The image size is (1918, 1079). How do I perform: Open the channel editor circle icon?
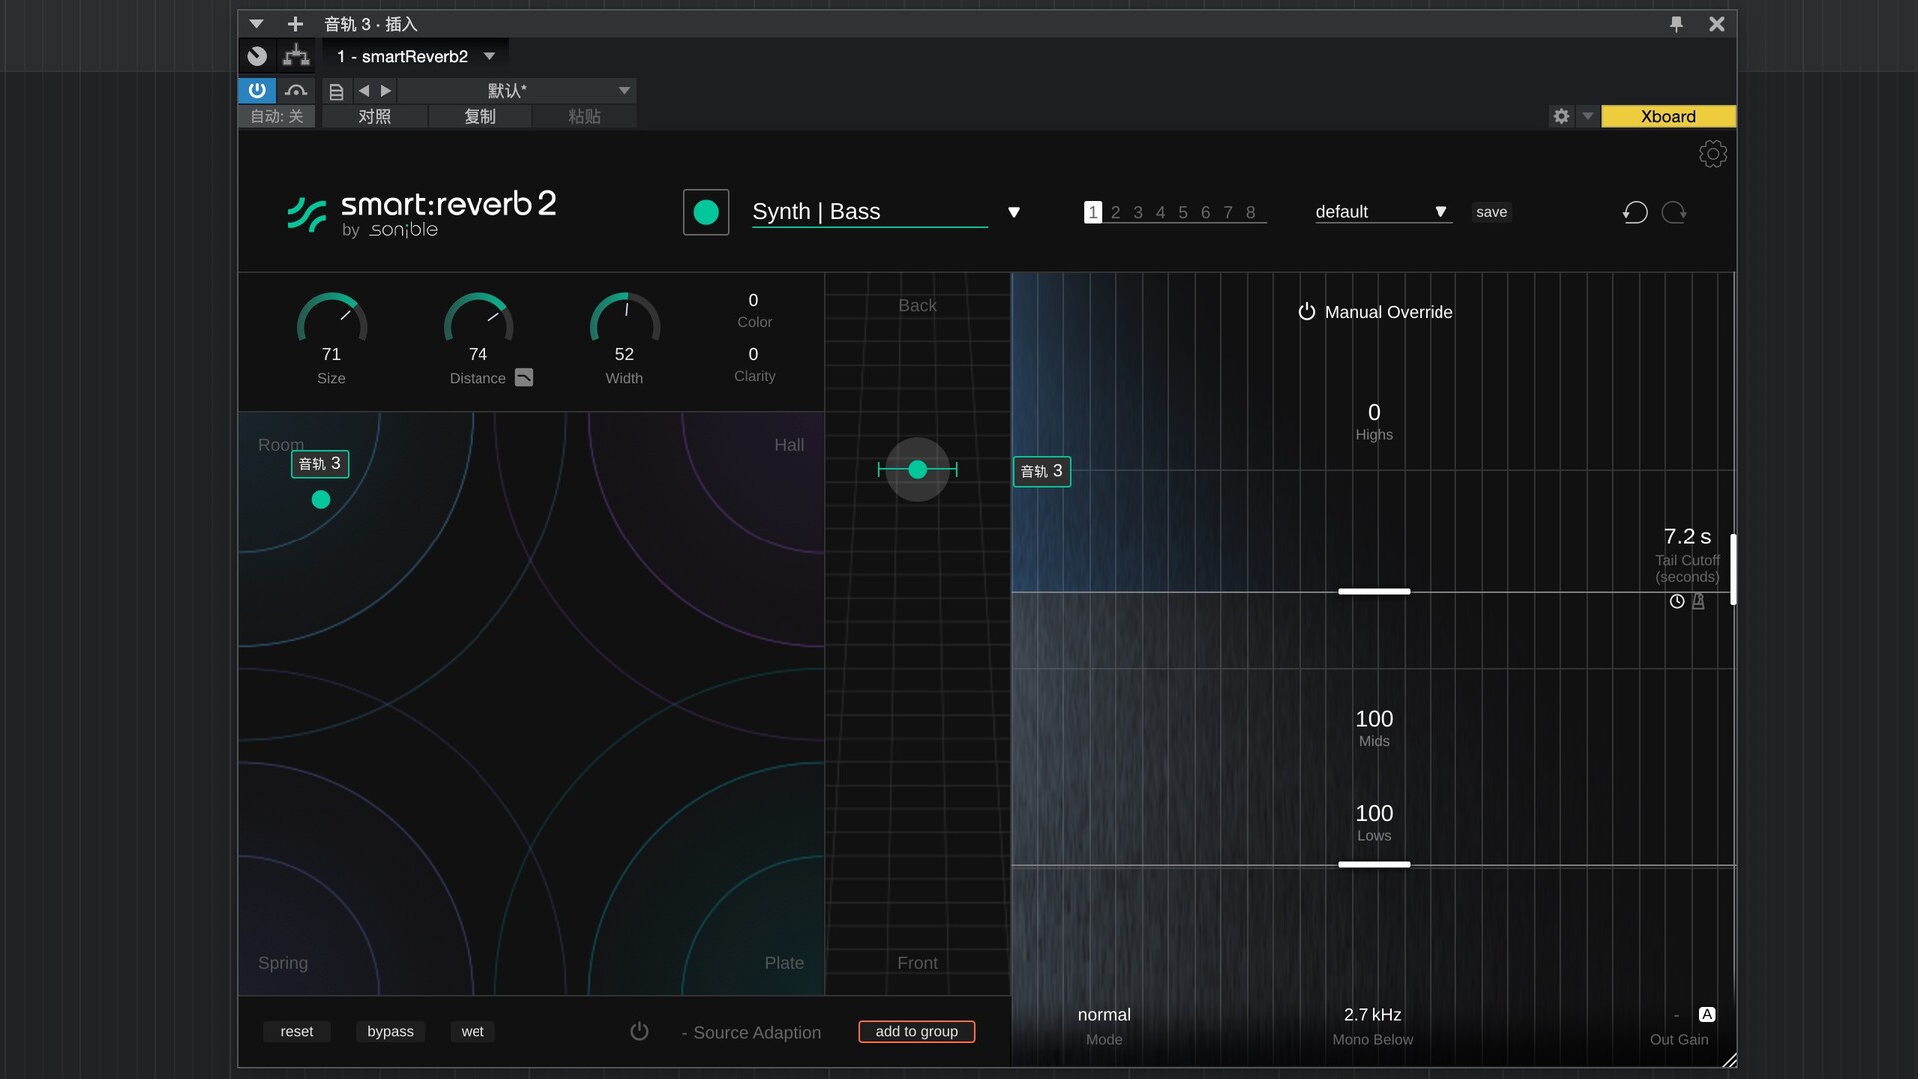pyautogui.click(x=257, y=56)
